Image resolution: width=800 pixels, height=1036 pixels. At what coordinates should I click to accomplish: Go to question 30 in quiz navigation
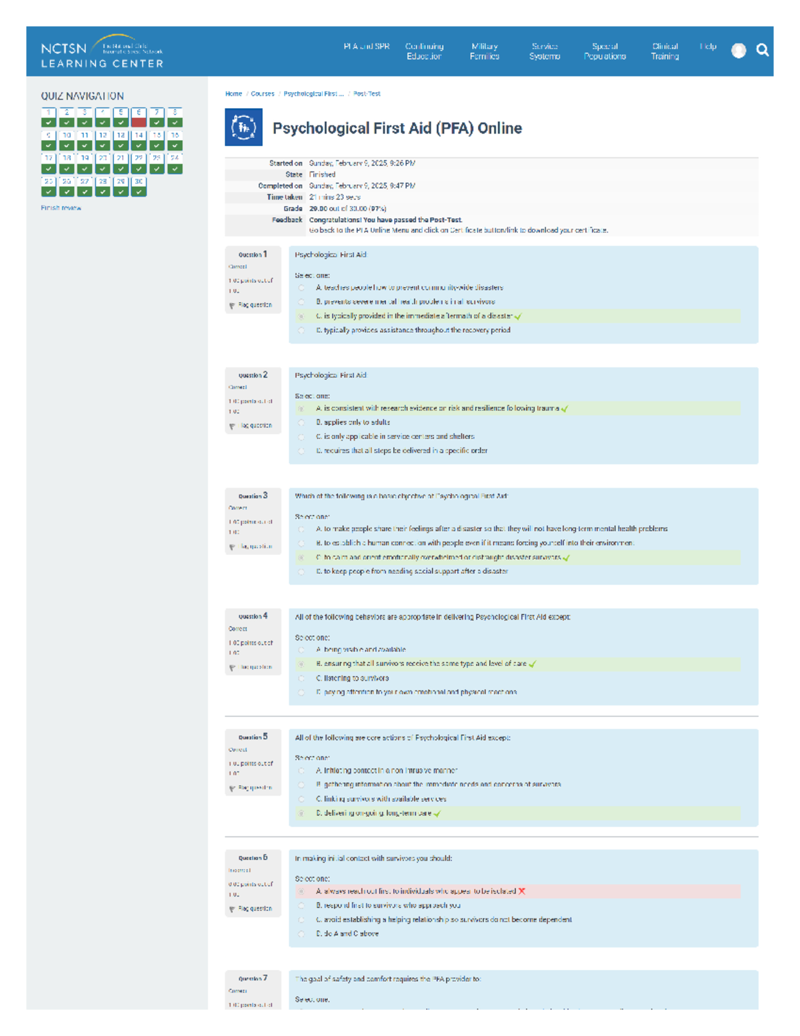tap(139, 187)
